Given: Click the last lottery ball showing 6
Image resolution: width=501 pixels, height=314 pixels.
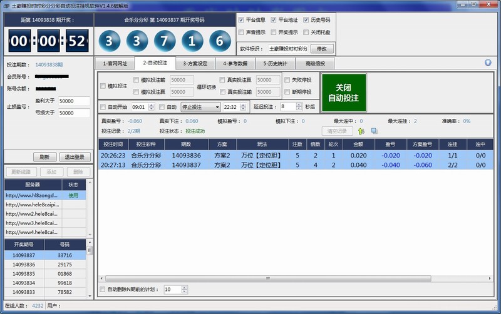Looking at the screenshot, I should [219, 42].
